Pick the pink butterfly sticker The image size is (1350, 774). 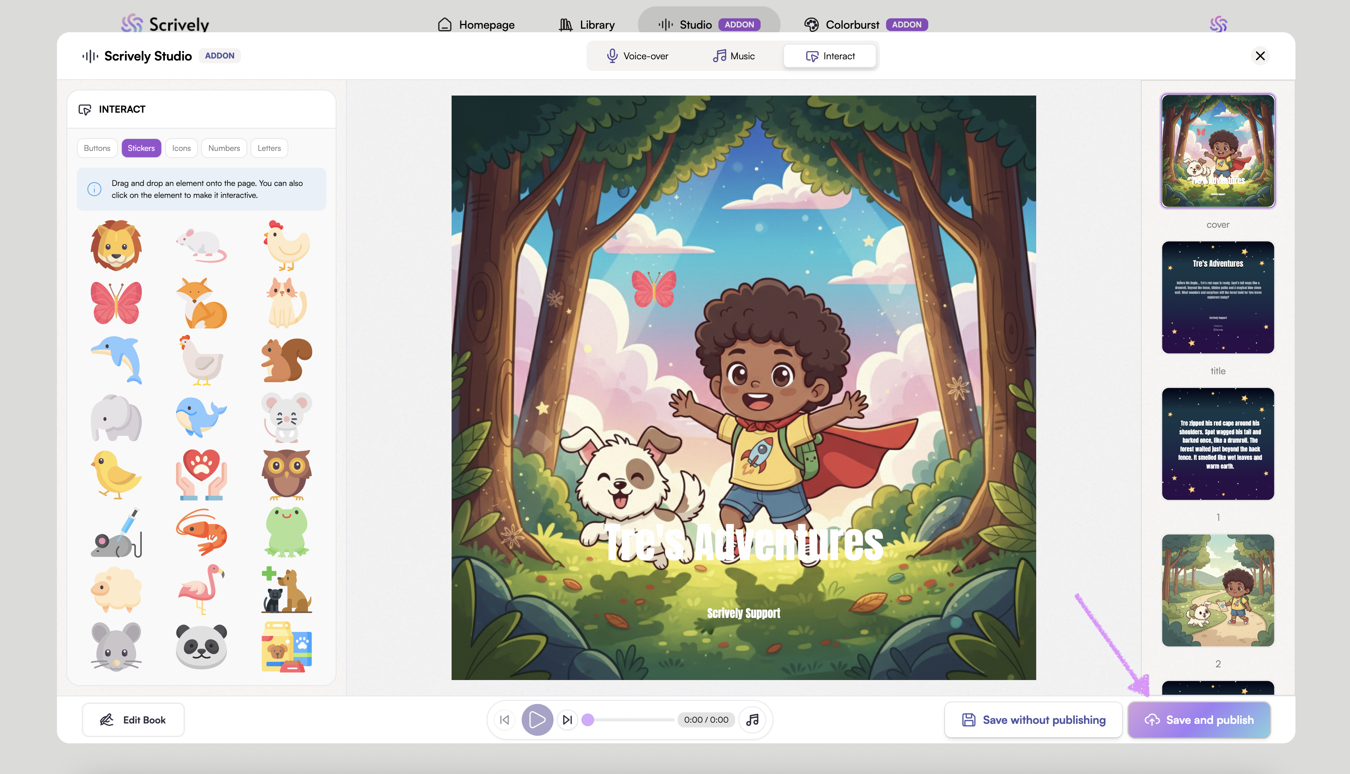coord(116,303)
